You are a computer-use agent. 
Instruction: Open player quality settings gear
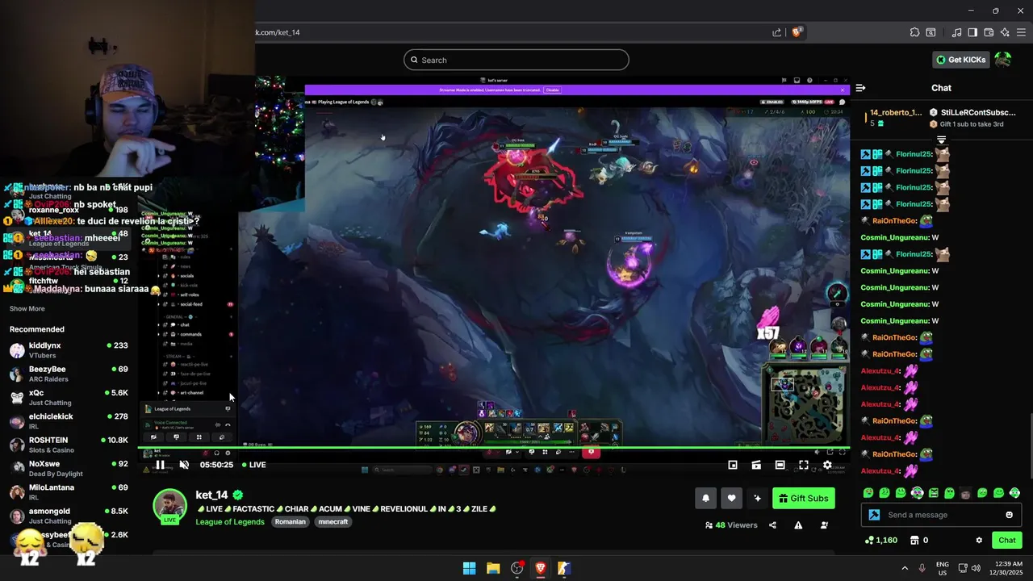(x=827, y=465)
